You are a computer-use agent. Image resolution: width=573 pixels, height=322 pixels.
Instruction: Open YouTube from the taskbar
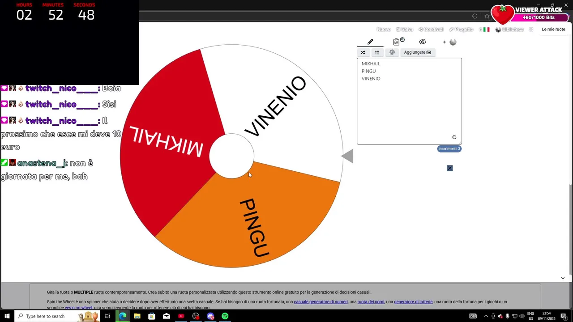click(x=181, y=316)
